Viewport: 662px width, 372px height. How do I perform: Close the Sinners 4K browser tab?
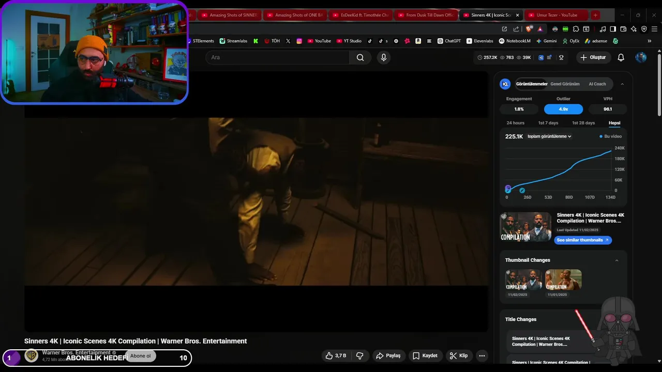[x=517, y=15]
